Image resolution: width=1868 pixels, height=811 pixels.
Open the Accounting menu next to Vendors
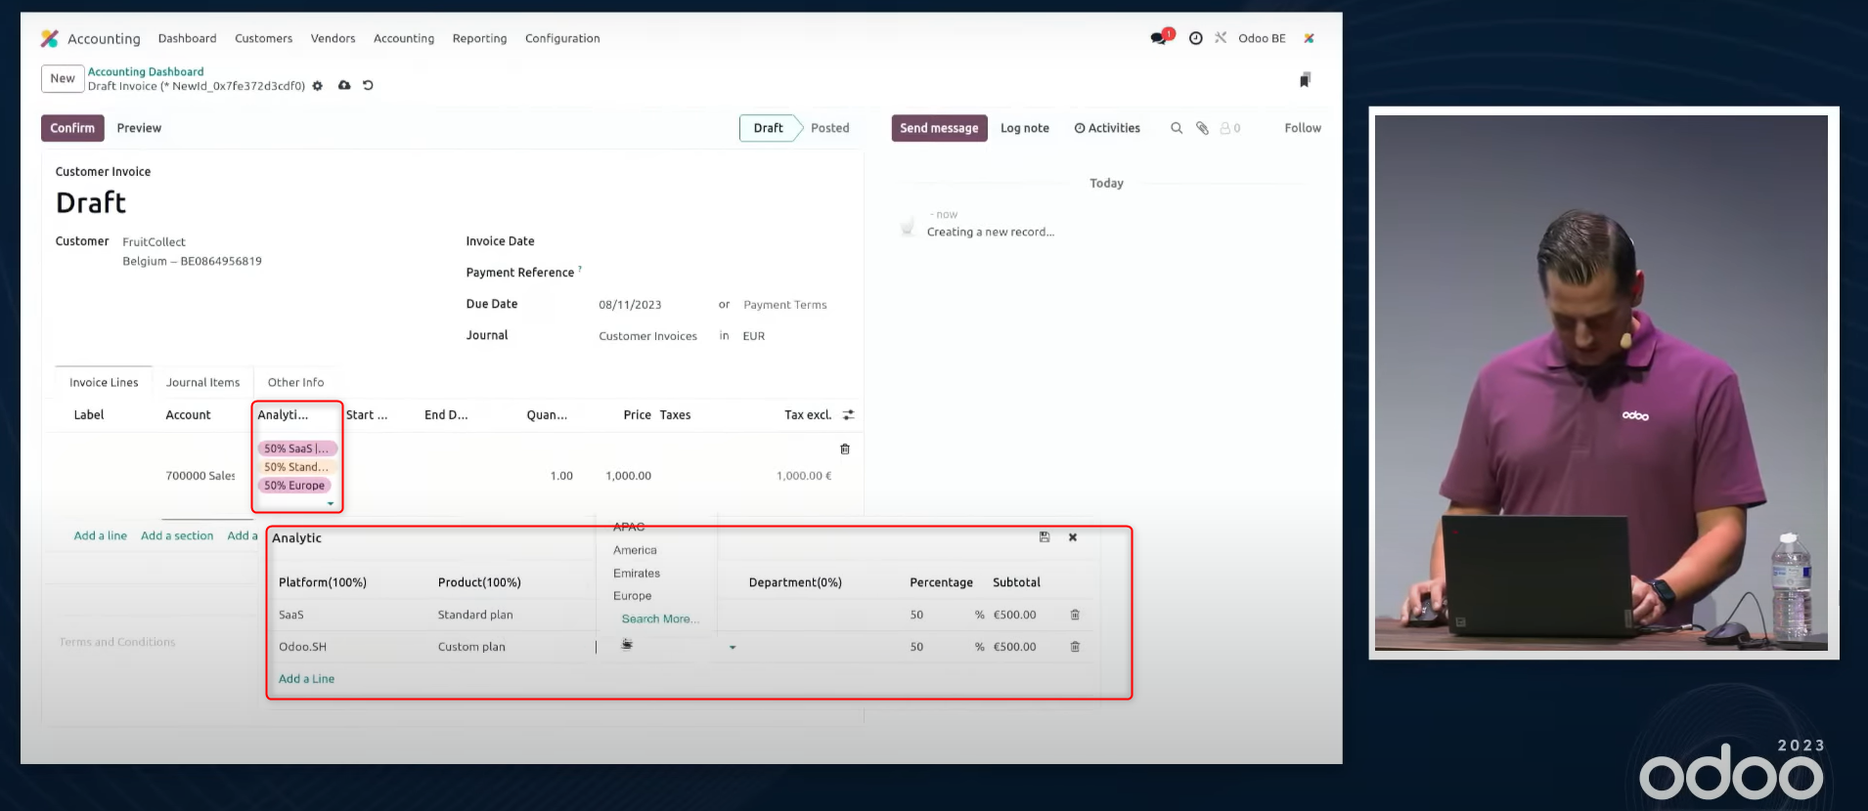(x=404, y=38)
